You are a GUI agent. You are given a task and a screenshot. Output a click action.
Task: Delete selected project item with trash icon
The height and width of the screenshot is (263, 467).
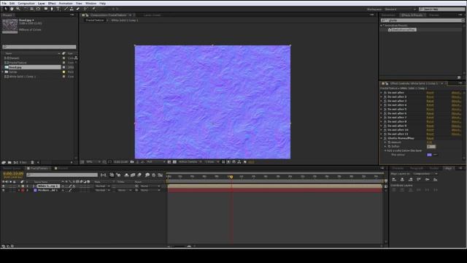point(32,162)
